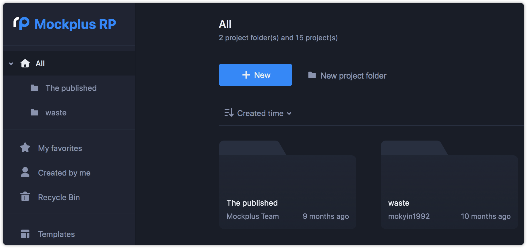Click the Templates layout icon
Image resolution: width=527 pixels, height=248 pixels.
click(x=25, y=234)
